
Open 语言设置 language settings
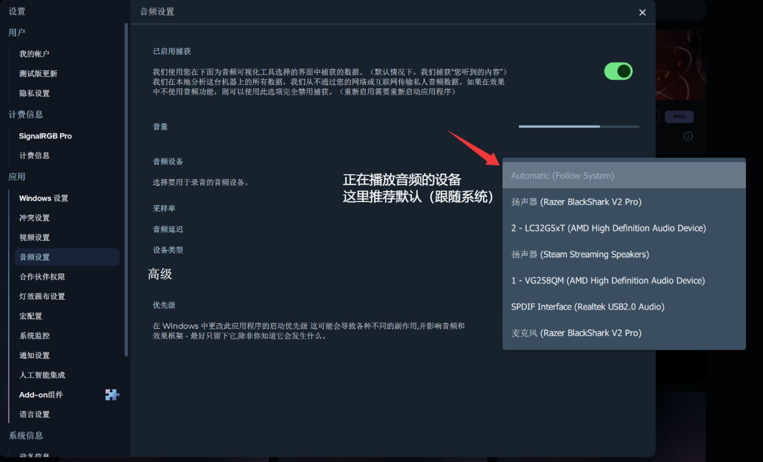coord(34,414)
